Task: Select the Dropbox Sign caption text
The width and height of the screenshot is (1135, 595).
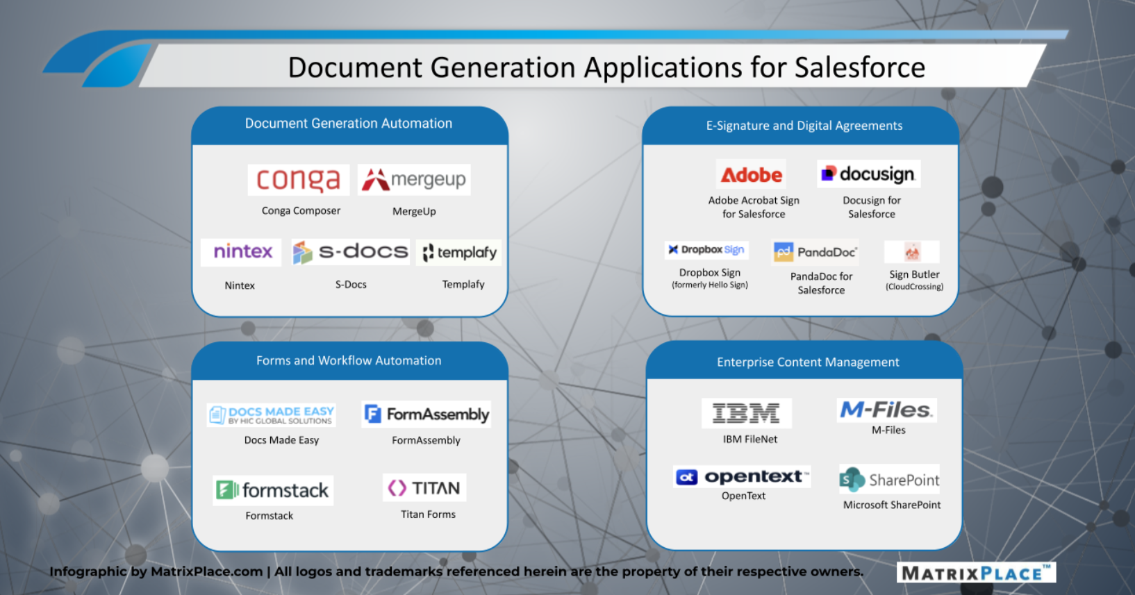Action: coord(710,273)
